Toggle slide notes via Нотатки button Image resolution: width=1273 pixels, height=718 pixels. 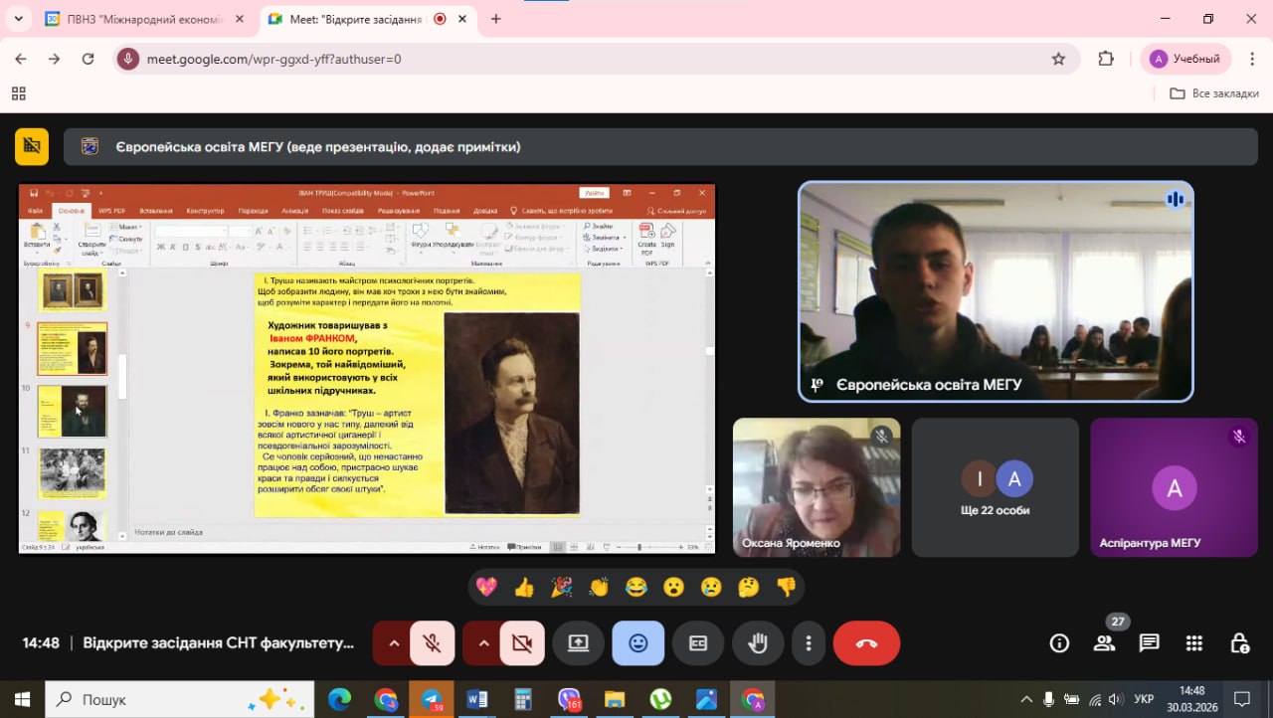487,546
